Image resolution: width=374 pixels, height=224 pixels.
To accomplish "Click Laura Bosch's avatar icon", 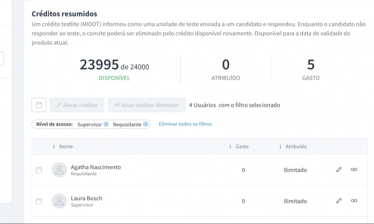I will click(59, 201).
